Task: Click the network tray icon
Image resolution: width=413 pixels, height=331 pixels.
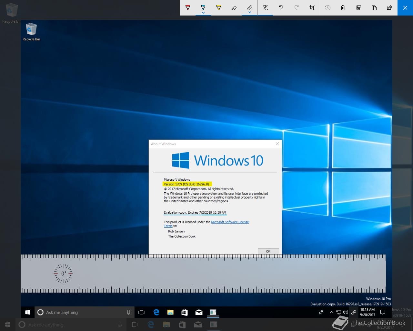Action: tap(338, 312)
